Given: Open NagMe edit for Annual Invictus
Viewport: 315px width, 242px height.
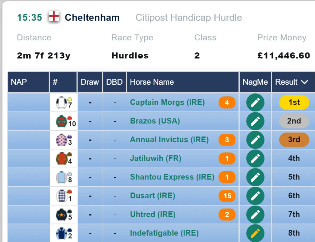Looking at the screenshot, I should click(255, 140).
